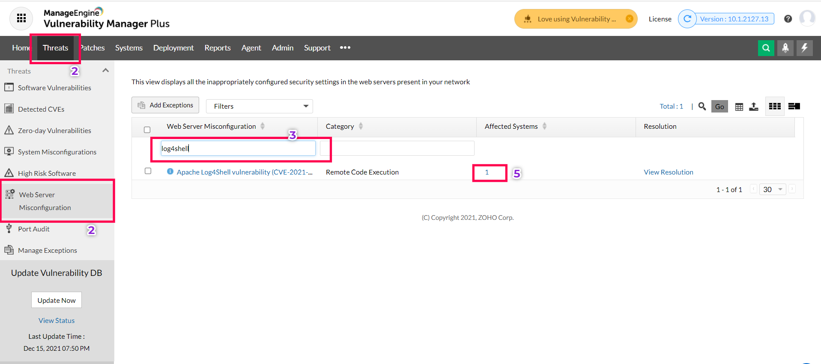Click the Dec 15, 2021 07:50 PM timestamp

(57, 348)
